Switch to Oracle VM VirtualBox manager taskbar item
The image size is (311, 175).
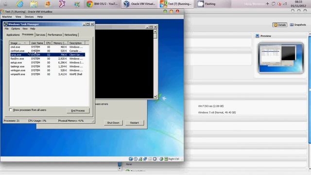pyautogui.click(x=140, y=4)
